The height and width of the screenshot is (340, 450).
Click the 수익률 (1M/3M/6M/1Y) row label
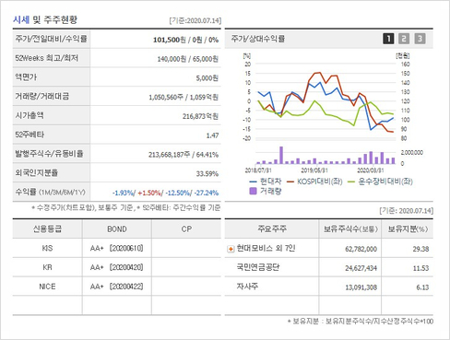(x=50, y=193)
